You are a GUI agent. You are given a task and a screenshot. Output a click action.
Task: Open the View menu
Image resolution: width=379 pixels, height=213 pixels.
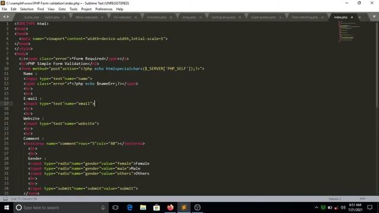51,9
